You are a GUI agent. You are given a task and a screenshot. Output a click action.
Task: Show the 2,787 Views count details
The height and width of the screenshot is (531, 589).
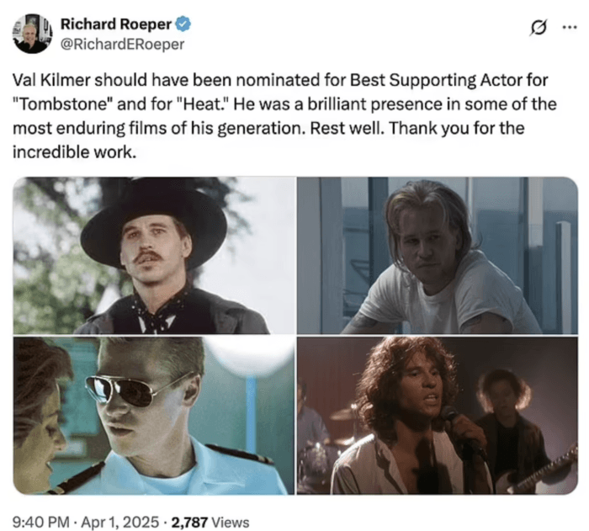point(210,522)
